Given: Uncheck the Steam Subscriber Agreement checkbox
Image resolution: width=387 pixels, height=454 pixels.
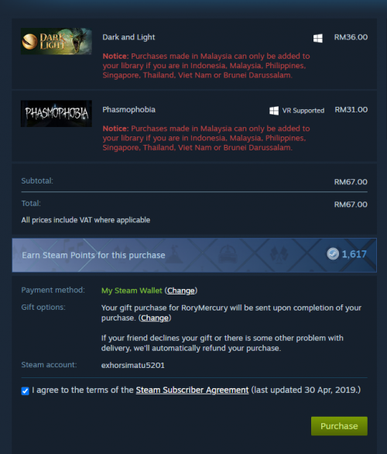Looking at the screenshot, I should point(26,391).
